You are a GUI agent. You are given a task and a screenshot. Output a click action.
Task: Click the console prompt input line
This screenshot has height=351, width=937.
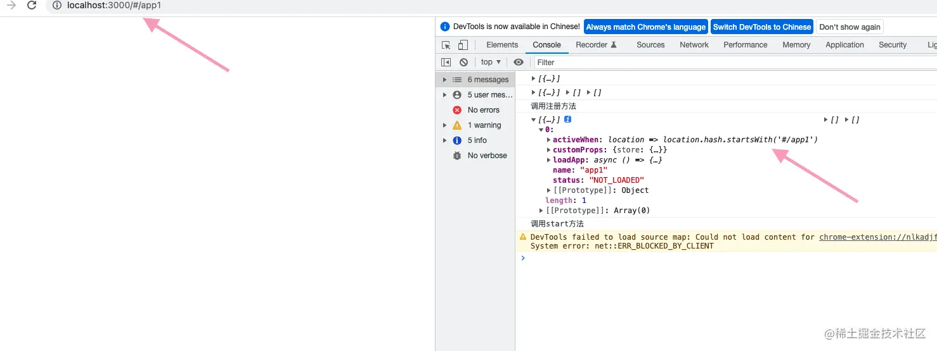click(729, 258)
